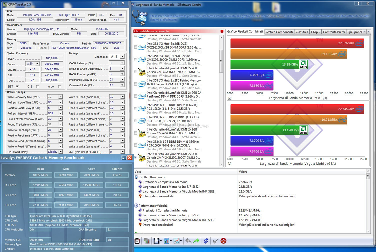Click the Memory Copy 20893 MB/s button
Image resolution: width=376 pixels, height=252 pixels.
91,175
